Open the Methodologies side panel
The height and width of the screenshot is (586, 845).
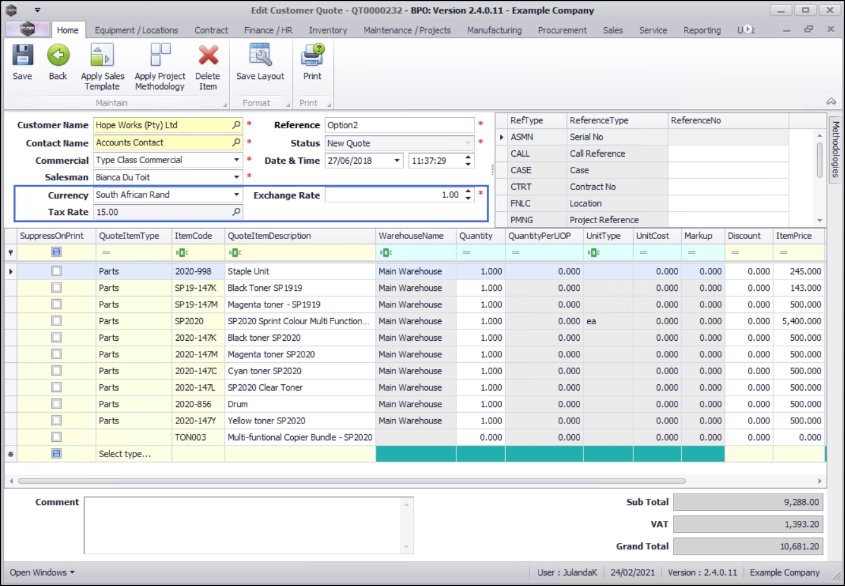coord(836,149)
